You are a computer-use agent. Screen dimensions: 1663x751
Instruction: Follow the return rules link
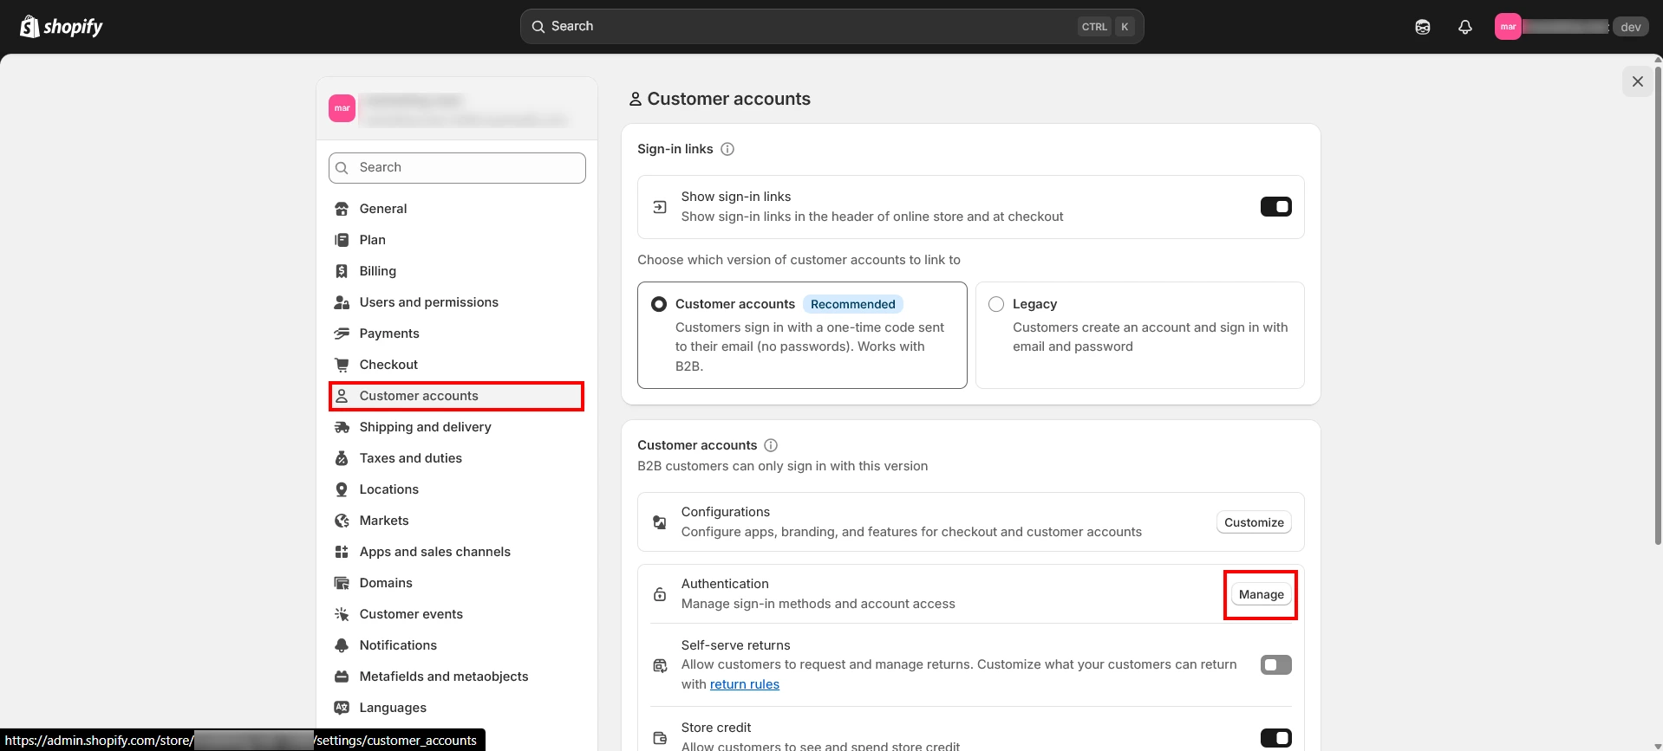pos(745,684)
